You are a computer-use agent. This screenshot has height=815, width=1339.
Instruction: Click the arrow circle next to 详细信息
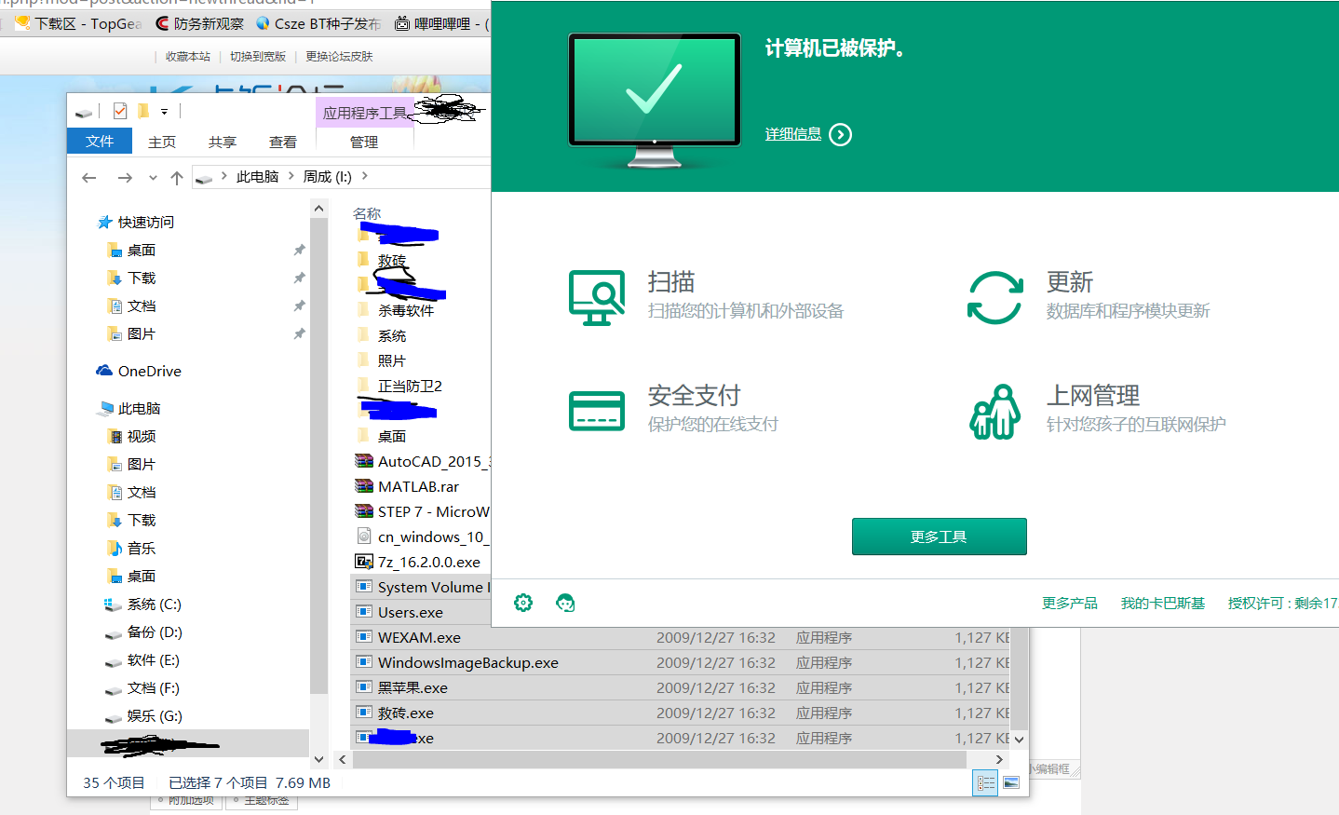(x=840, y=134)
